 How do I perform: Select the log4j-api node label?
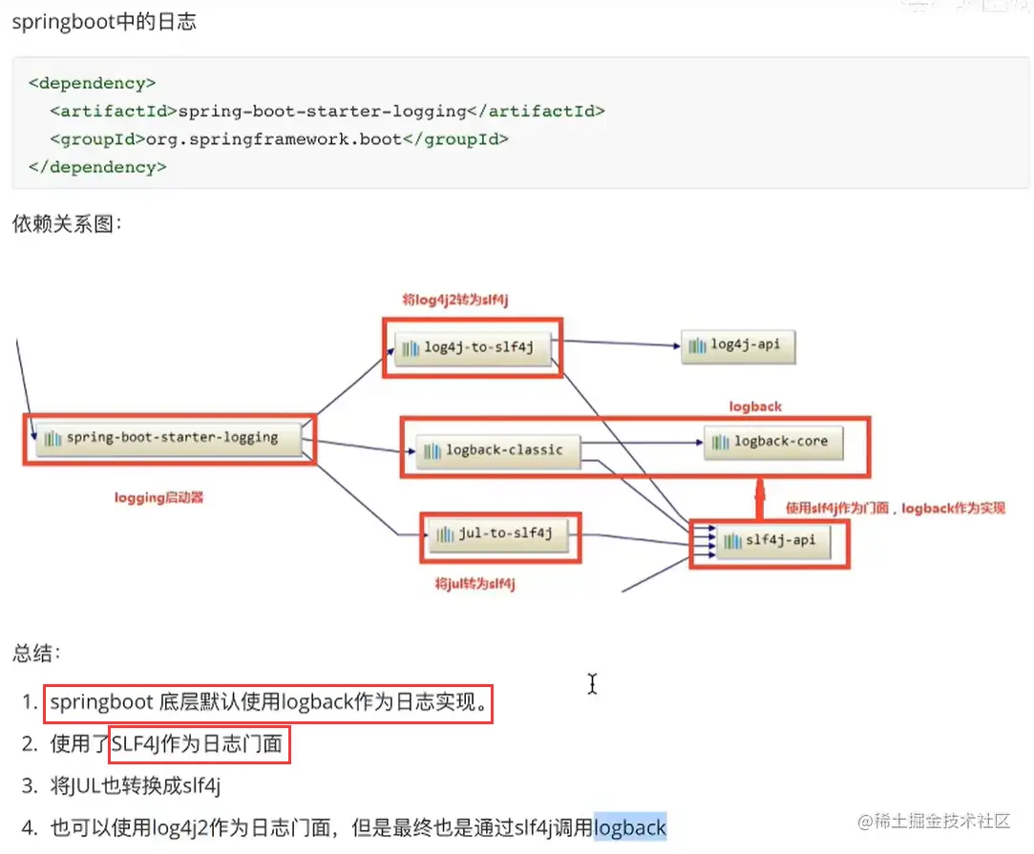click(745, 344)
